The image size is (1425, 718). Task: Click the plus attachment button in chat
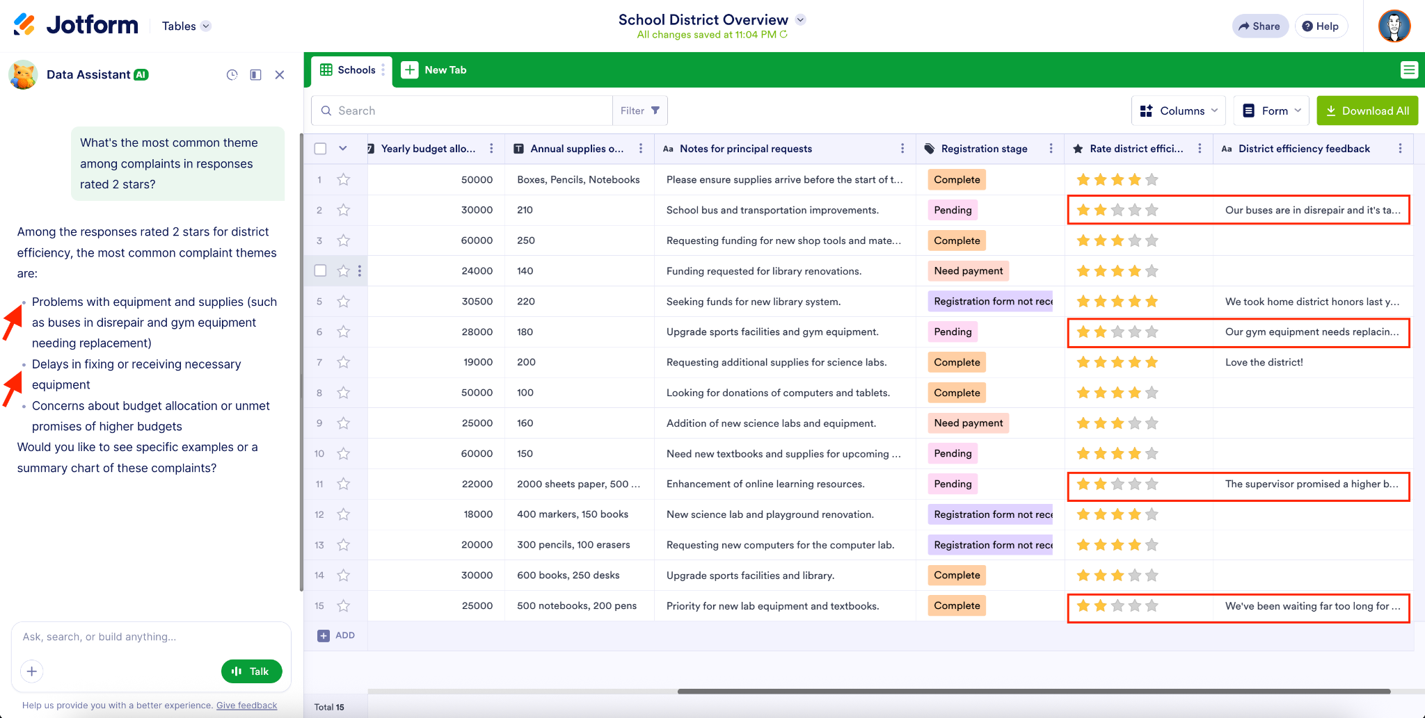tap(32, 671)
